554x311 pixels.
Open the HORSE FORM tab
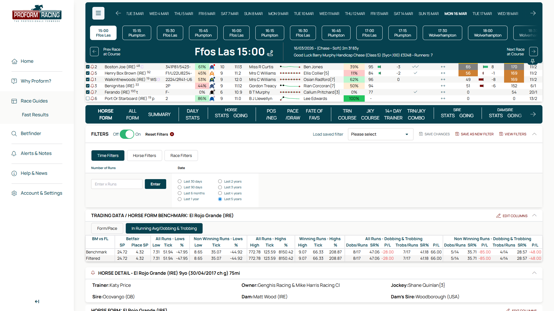tap(106, 114)
